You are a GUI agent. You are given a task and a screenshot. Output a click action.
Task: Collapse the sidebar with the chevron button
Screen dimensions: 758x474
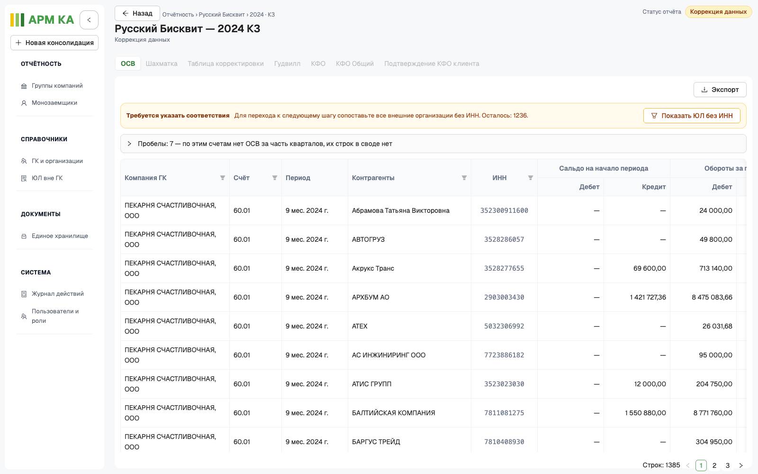(89, 20)
